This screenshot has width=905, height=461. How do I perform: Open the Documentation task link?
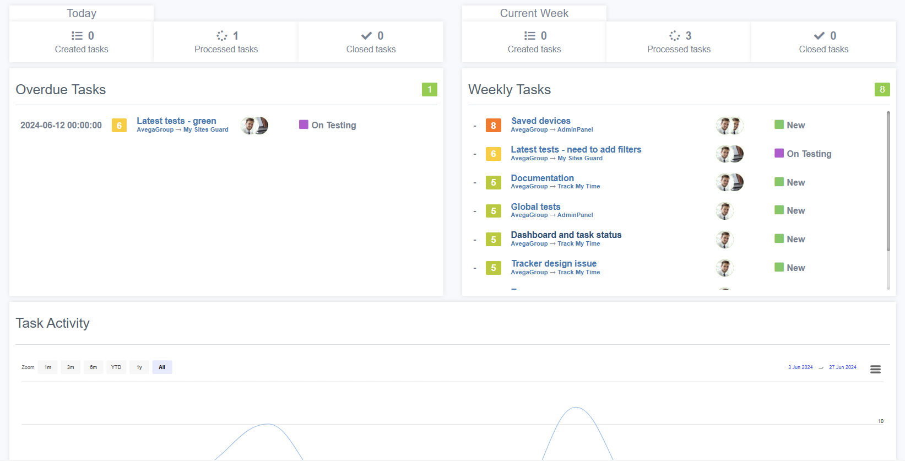click(x=542, y=178)
